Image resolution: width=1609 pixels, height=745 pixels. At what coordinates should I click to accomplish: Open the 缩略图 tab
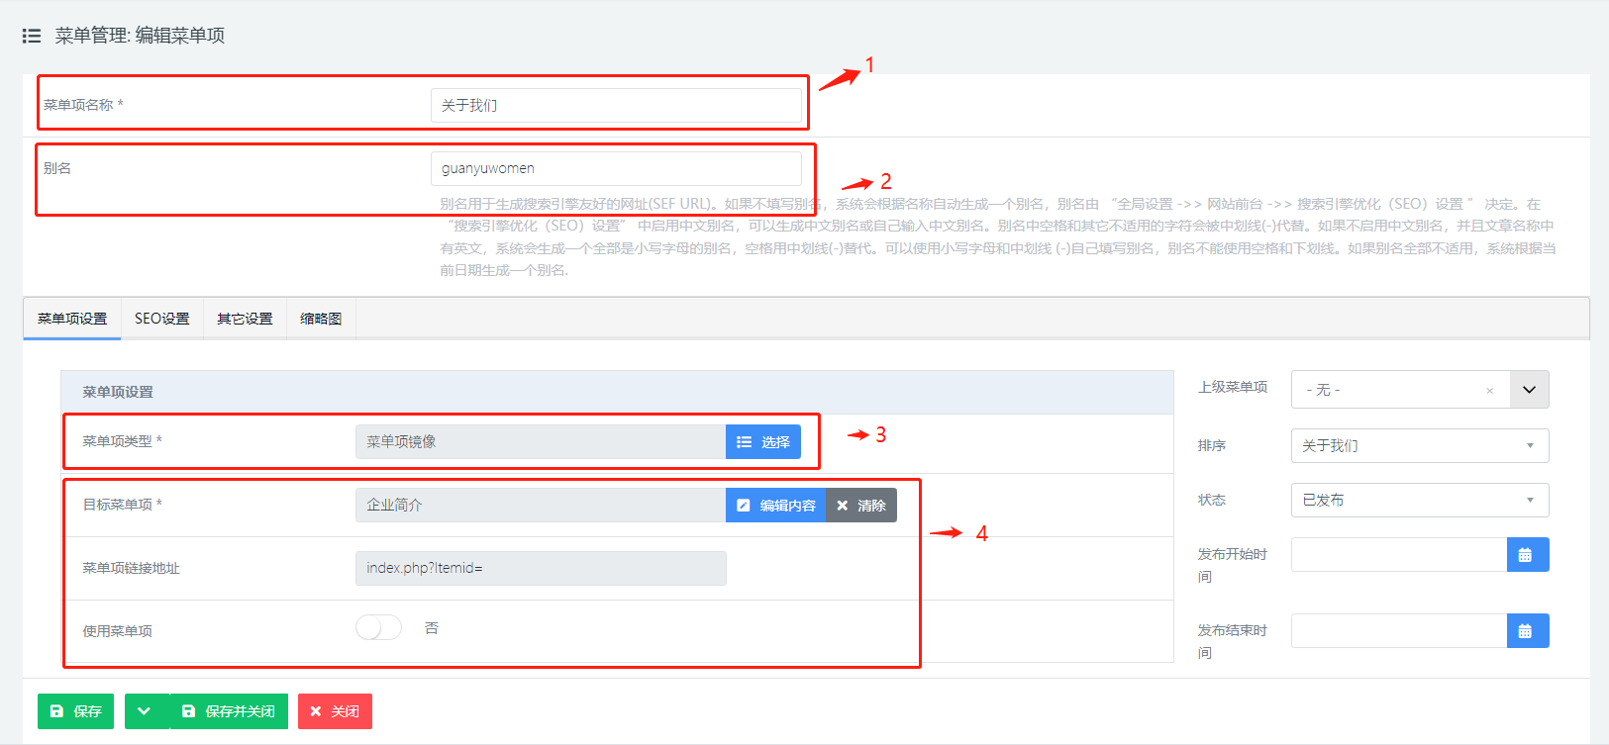(321, 319)
